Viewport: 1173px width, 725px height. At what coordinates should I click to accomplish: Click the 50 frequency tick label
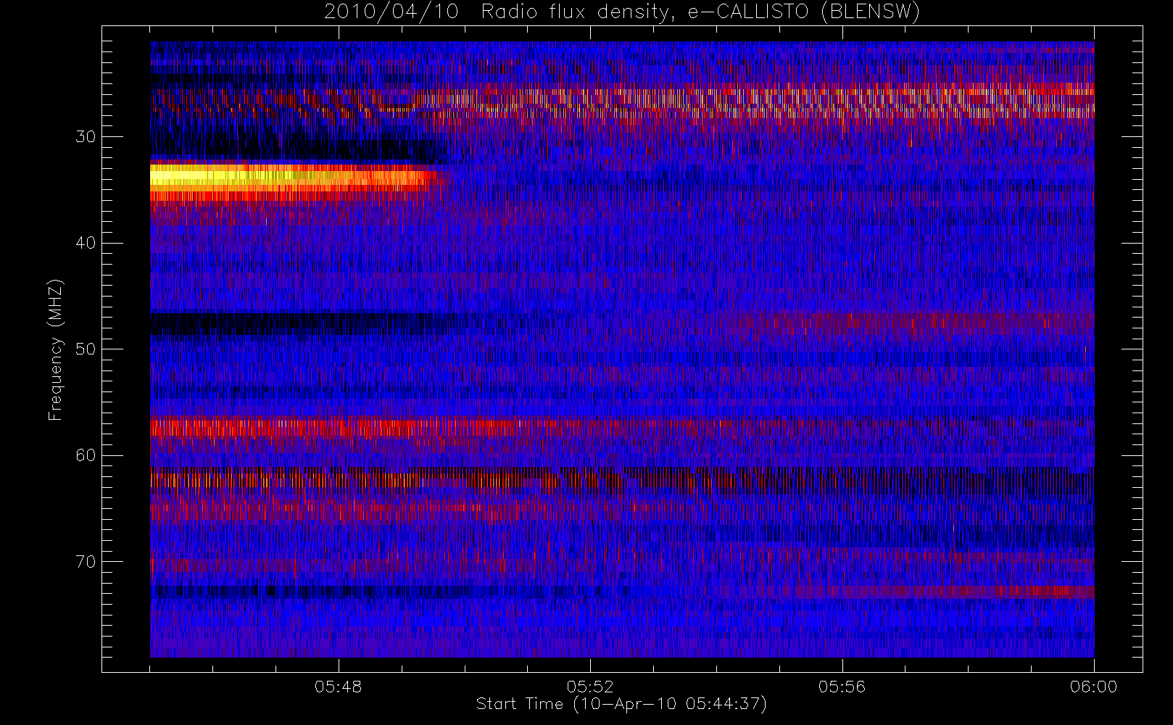pos(86,349)
